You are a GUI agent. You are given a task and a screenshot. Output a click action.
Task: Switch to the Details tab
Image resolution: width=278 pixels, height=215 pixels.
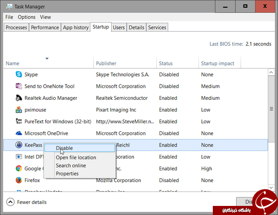(137, 27)
